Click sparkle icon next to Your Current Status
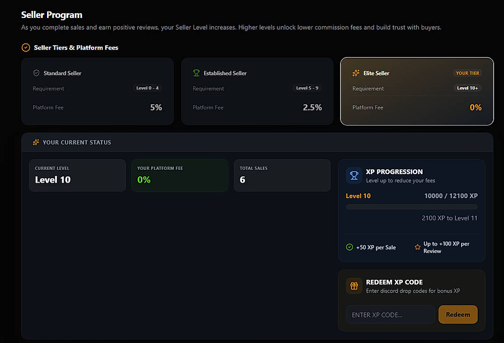 point(36,142)
